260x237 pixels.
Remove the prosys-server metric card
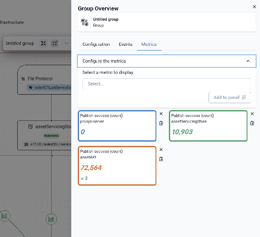161,114
